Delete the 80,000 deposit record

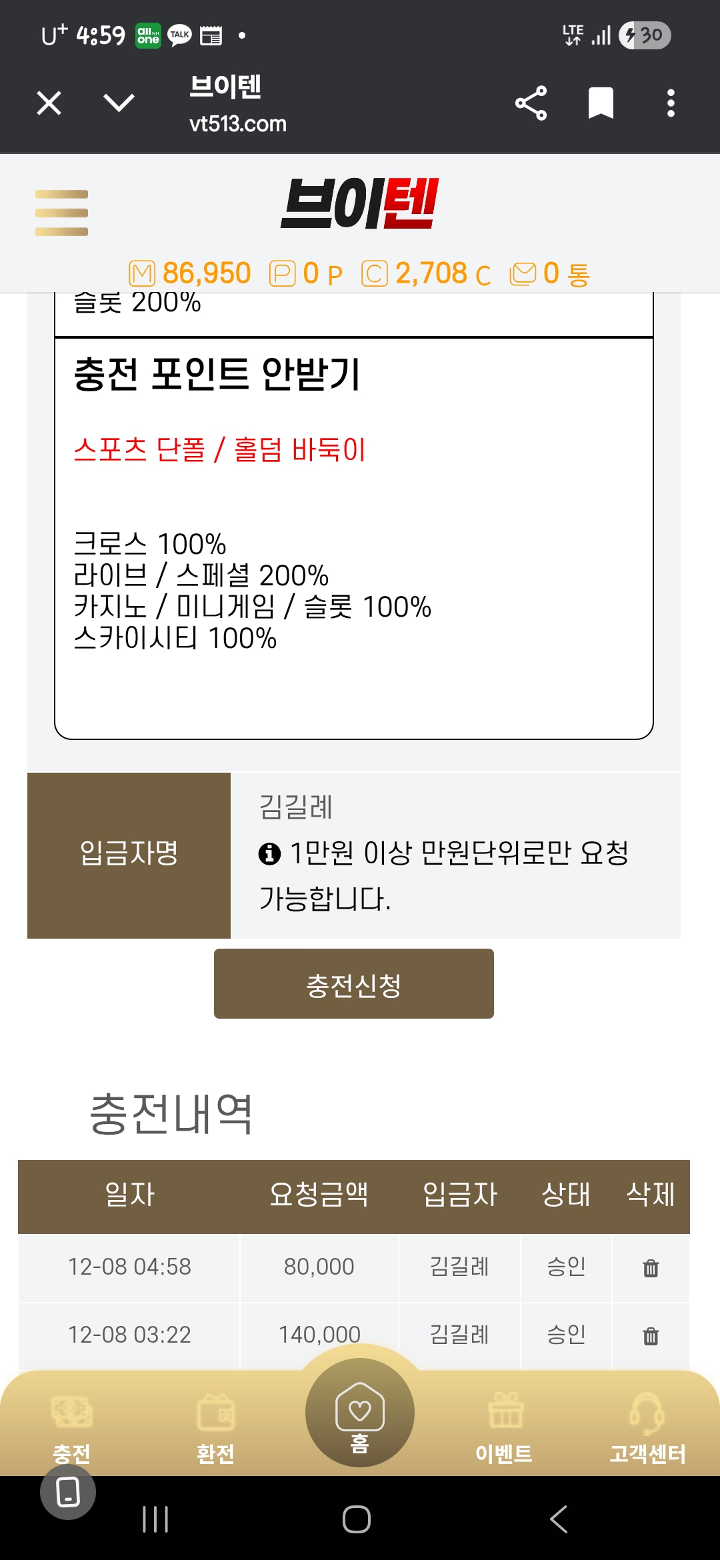(x=651, y=1267)
